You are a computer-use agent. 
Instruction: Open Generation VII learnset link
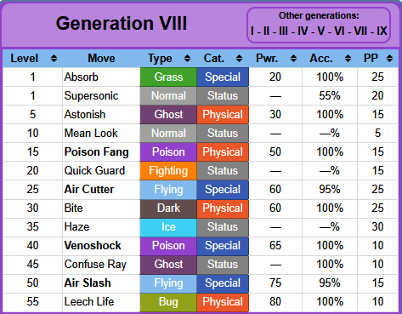click(360, 31)
